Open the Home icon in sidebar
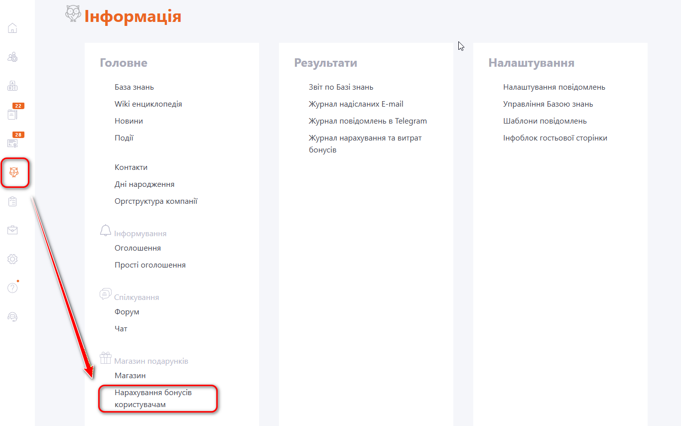Viewport: 681px width, 426px height. pos(12,28)
